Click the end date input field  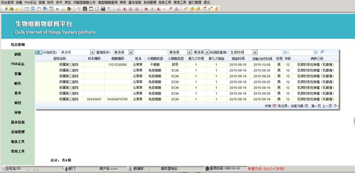(x=301, y=52)
